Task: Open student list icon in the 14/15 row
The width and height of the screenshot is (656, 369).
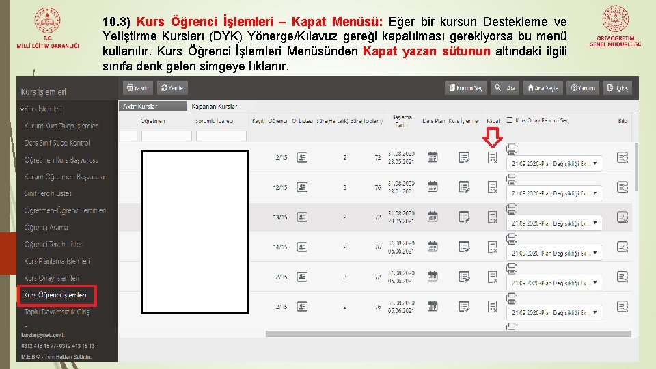Action: click(x=302, y=247)
